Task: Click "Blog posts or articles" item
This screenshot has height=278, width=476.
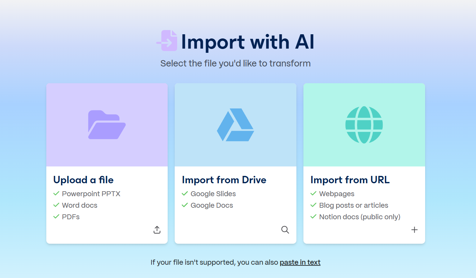Action: click(x=354, y=205)
